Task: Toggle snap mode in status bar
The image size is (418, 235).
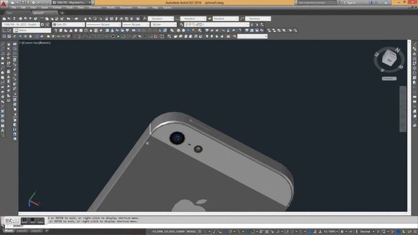Action: (205, 232)
